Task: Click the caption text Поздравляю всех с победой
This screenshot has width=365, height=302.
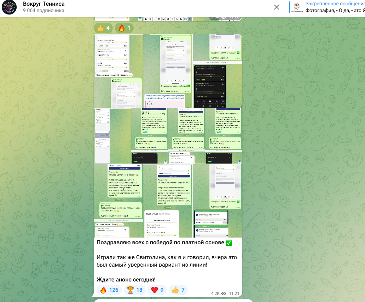Action: click(x=164, y=243)
